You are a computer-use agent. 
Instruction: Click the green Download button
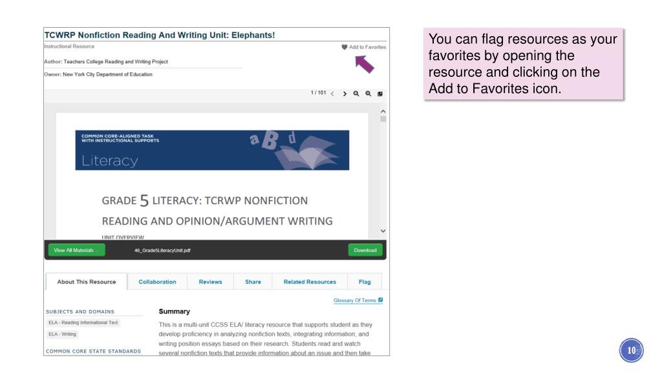pyautogui.click(x=365, y=250)
